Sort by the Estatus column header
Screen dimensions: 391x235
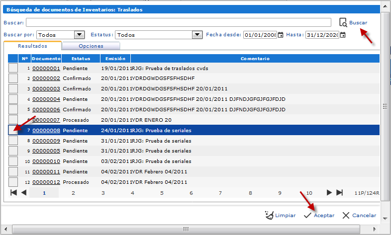[81, 59]
